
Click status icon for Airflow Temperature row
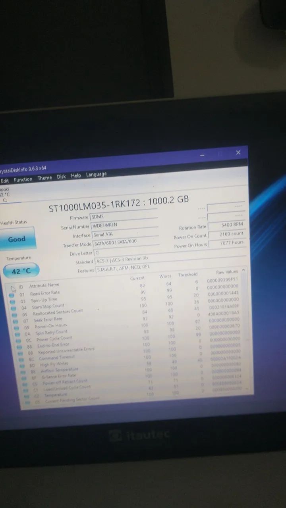(23, 372)
